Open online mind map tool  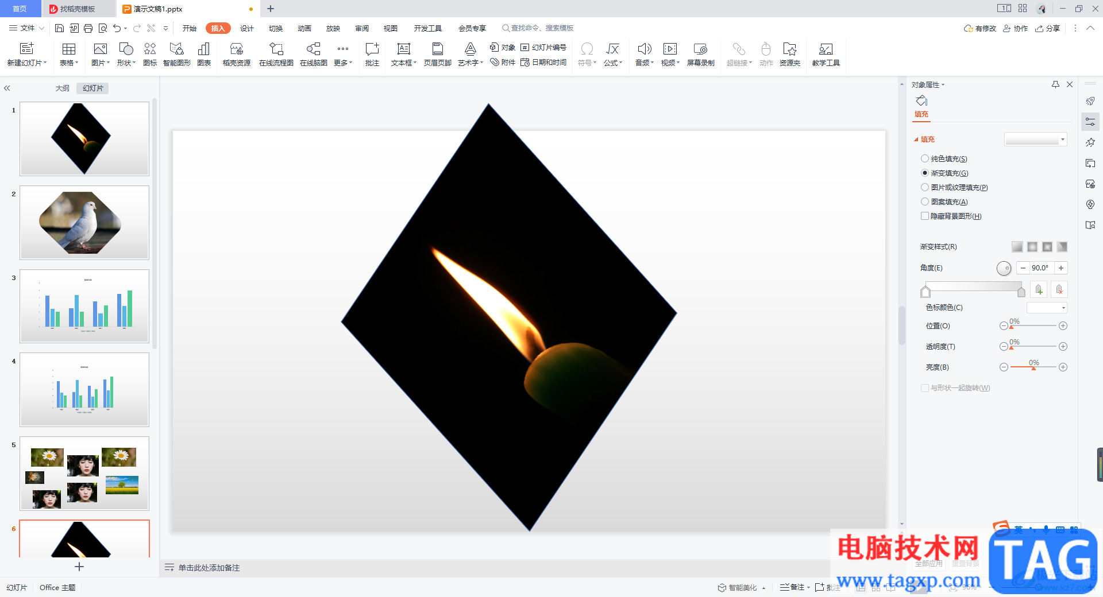tap(313, 49)
